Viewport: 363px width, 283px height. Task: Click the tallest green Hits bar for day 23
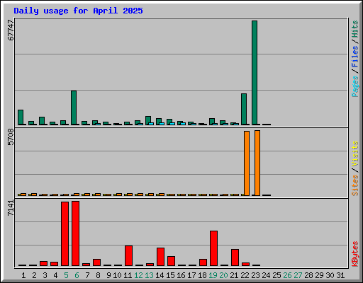tap(255, 73)
